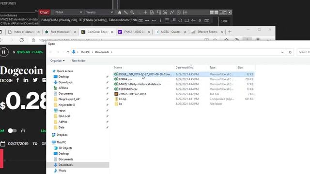This screenshot has height=174, width=310.
Task: Switch to the Effective Federal tab
Action: [x=207, y=32]
